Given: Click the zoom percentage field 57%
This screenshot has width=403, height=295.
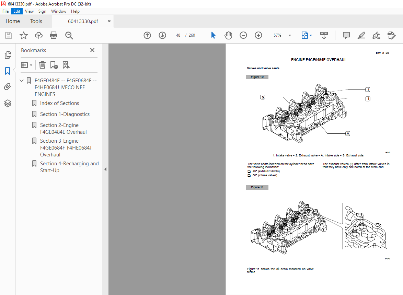Looking at the screenshot, I should (277, 35).
